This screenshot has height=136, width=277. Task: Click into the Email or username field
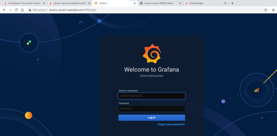(152, 96)
